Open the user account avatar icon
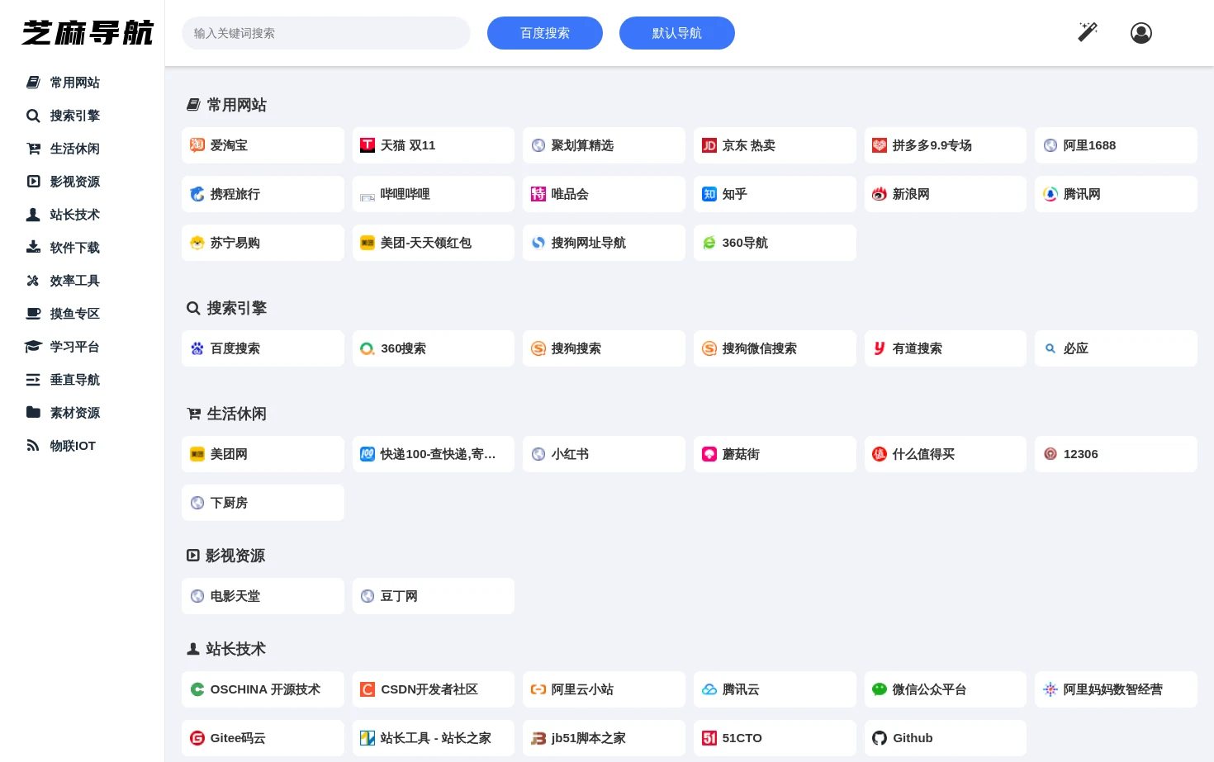The width and height of the screenshot is (1214, 762). [x=1141, y=33]
